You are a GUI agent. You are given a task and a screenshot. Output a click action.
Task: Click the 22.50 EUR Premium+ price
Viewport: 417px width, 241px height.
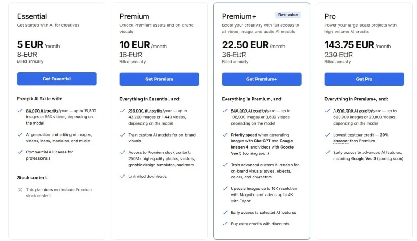tap(245, 45)
